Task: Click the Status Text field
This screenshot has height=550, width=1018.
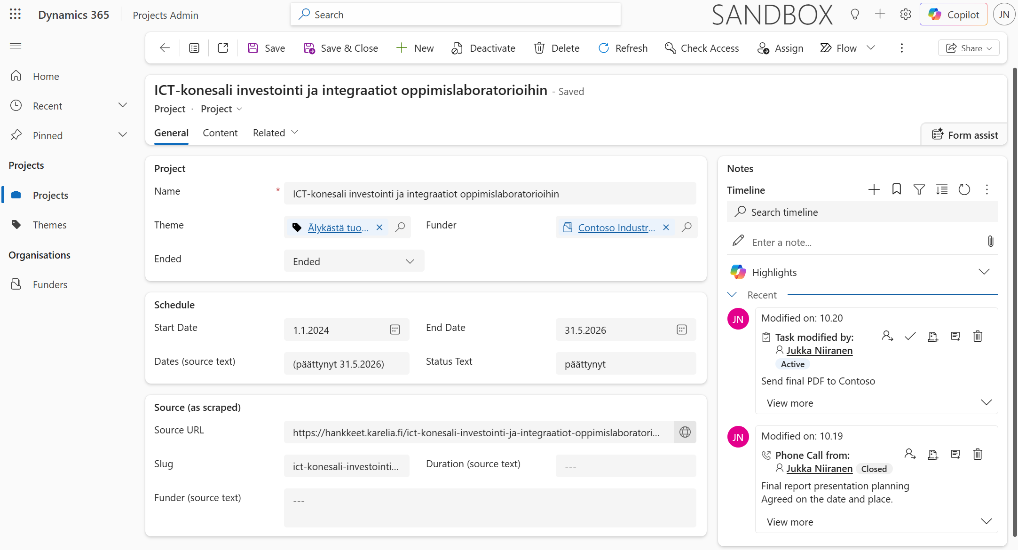Action: pos(626,364)
